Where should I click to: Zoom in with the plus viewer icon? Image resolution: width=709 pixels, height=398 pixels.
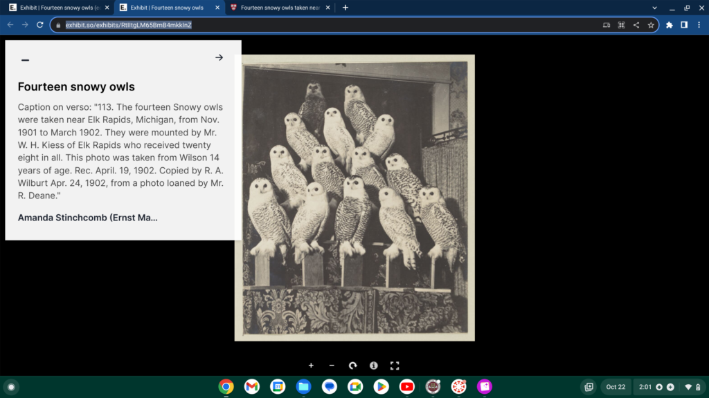point(311,366)
